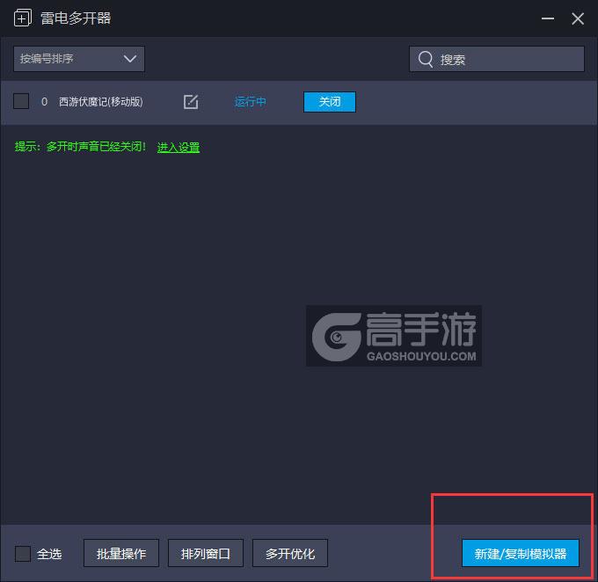598x582 pixels.
Task: Click the 排列窗口 arrange windows button
Action: point(206,553)
